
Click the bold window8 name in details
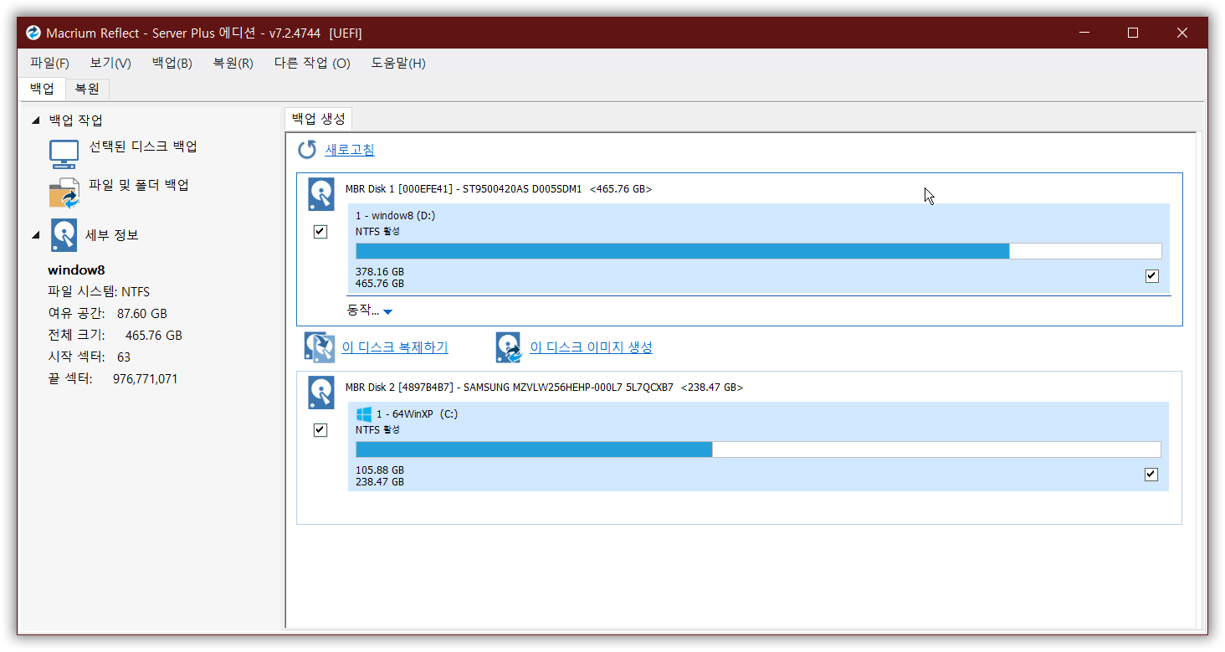(x=76, y=270)
